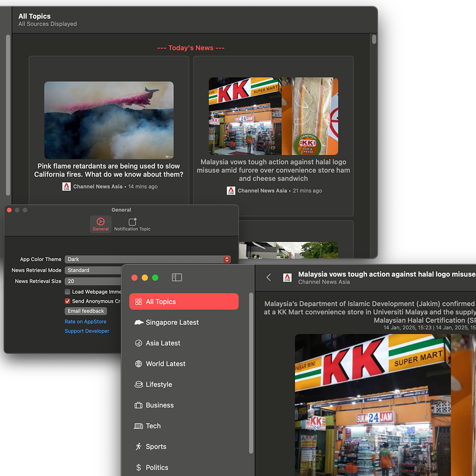Click the red close button of front window
Image resolution: width=476 pixels, height=476 pixels.
click(x=134, y=278)
